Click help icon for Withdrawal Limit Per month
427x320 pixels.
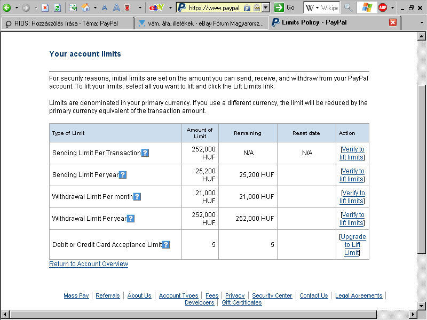point(137,196)
